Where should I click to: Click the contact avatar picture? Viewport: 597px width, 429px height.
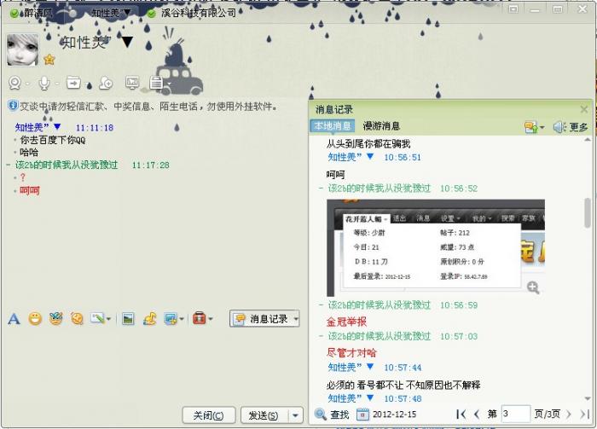(22, 49)
